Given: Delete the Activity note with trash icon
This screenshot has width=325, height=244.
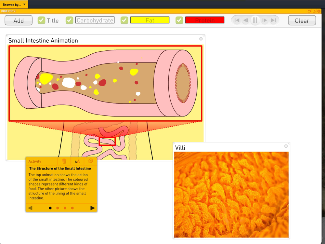Looking at the screenshot, I should point(64,161).
